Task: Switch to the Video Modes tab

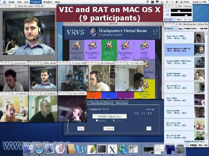Action: [96, 103]
